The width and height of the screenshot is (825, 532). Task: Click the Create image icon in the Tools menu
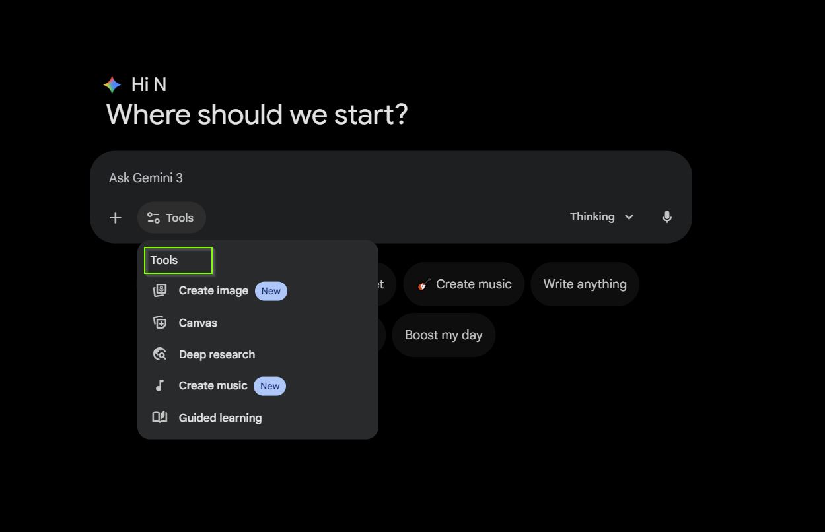pos(160,291)
